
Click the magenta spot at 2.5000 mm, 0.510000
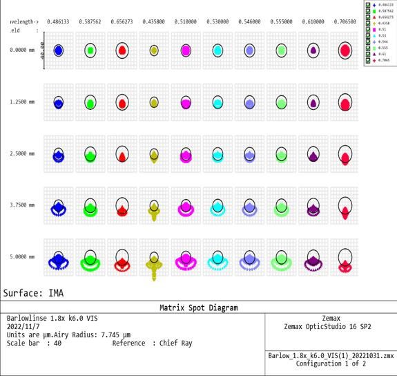pyautogui.click(x=186, y=156)
